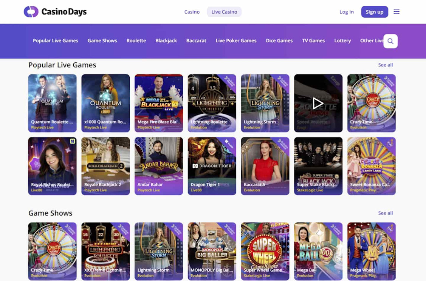This screenshot has height=281, width=426.
Task: Open Royal Riches Roulette game
Action: point(53,166)
